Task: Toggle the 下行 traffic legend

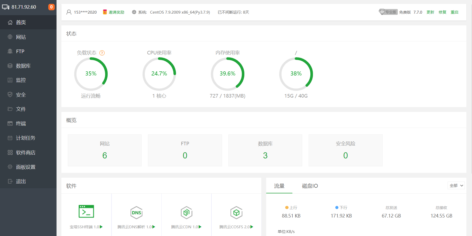Action: [341, 207]
